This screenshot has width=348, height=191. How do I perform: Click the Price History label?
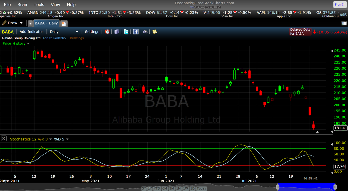14,44
